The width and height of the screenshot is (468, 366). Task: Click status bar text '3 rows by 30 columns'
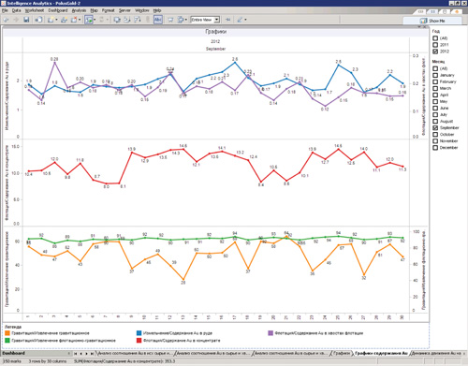[48, 361]
